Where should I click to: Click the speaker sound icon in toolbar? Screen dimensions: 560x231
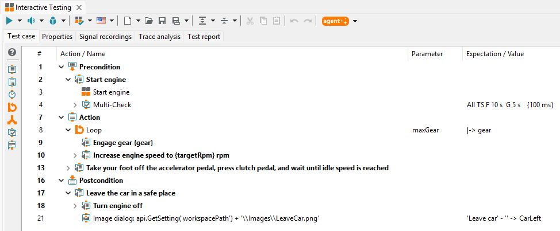31,21
